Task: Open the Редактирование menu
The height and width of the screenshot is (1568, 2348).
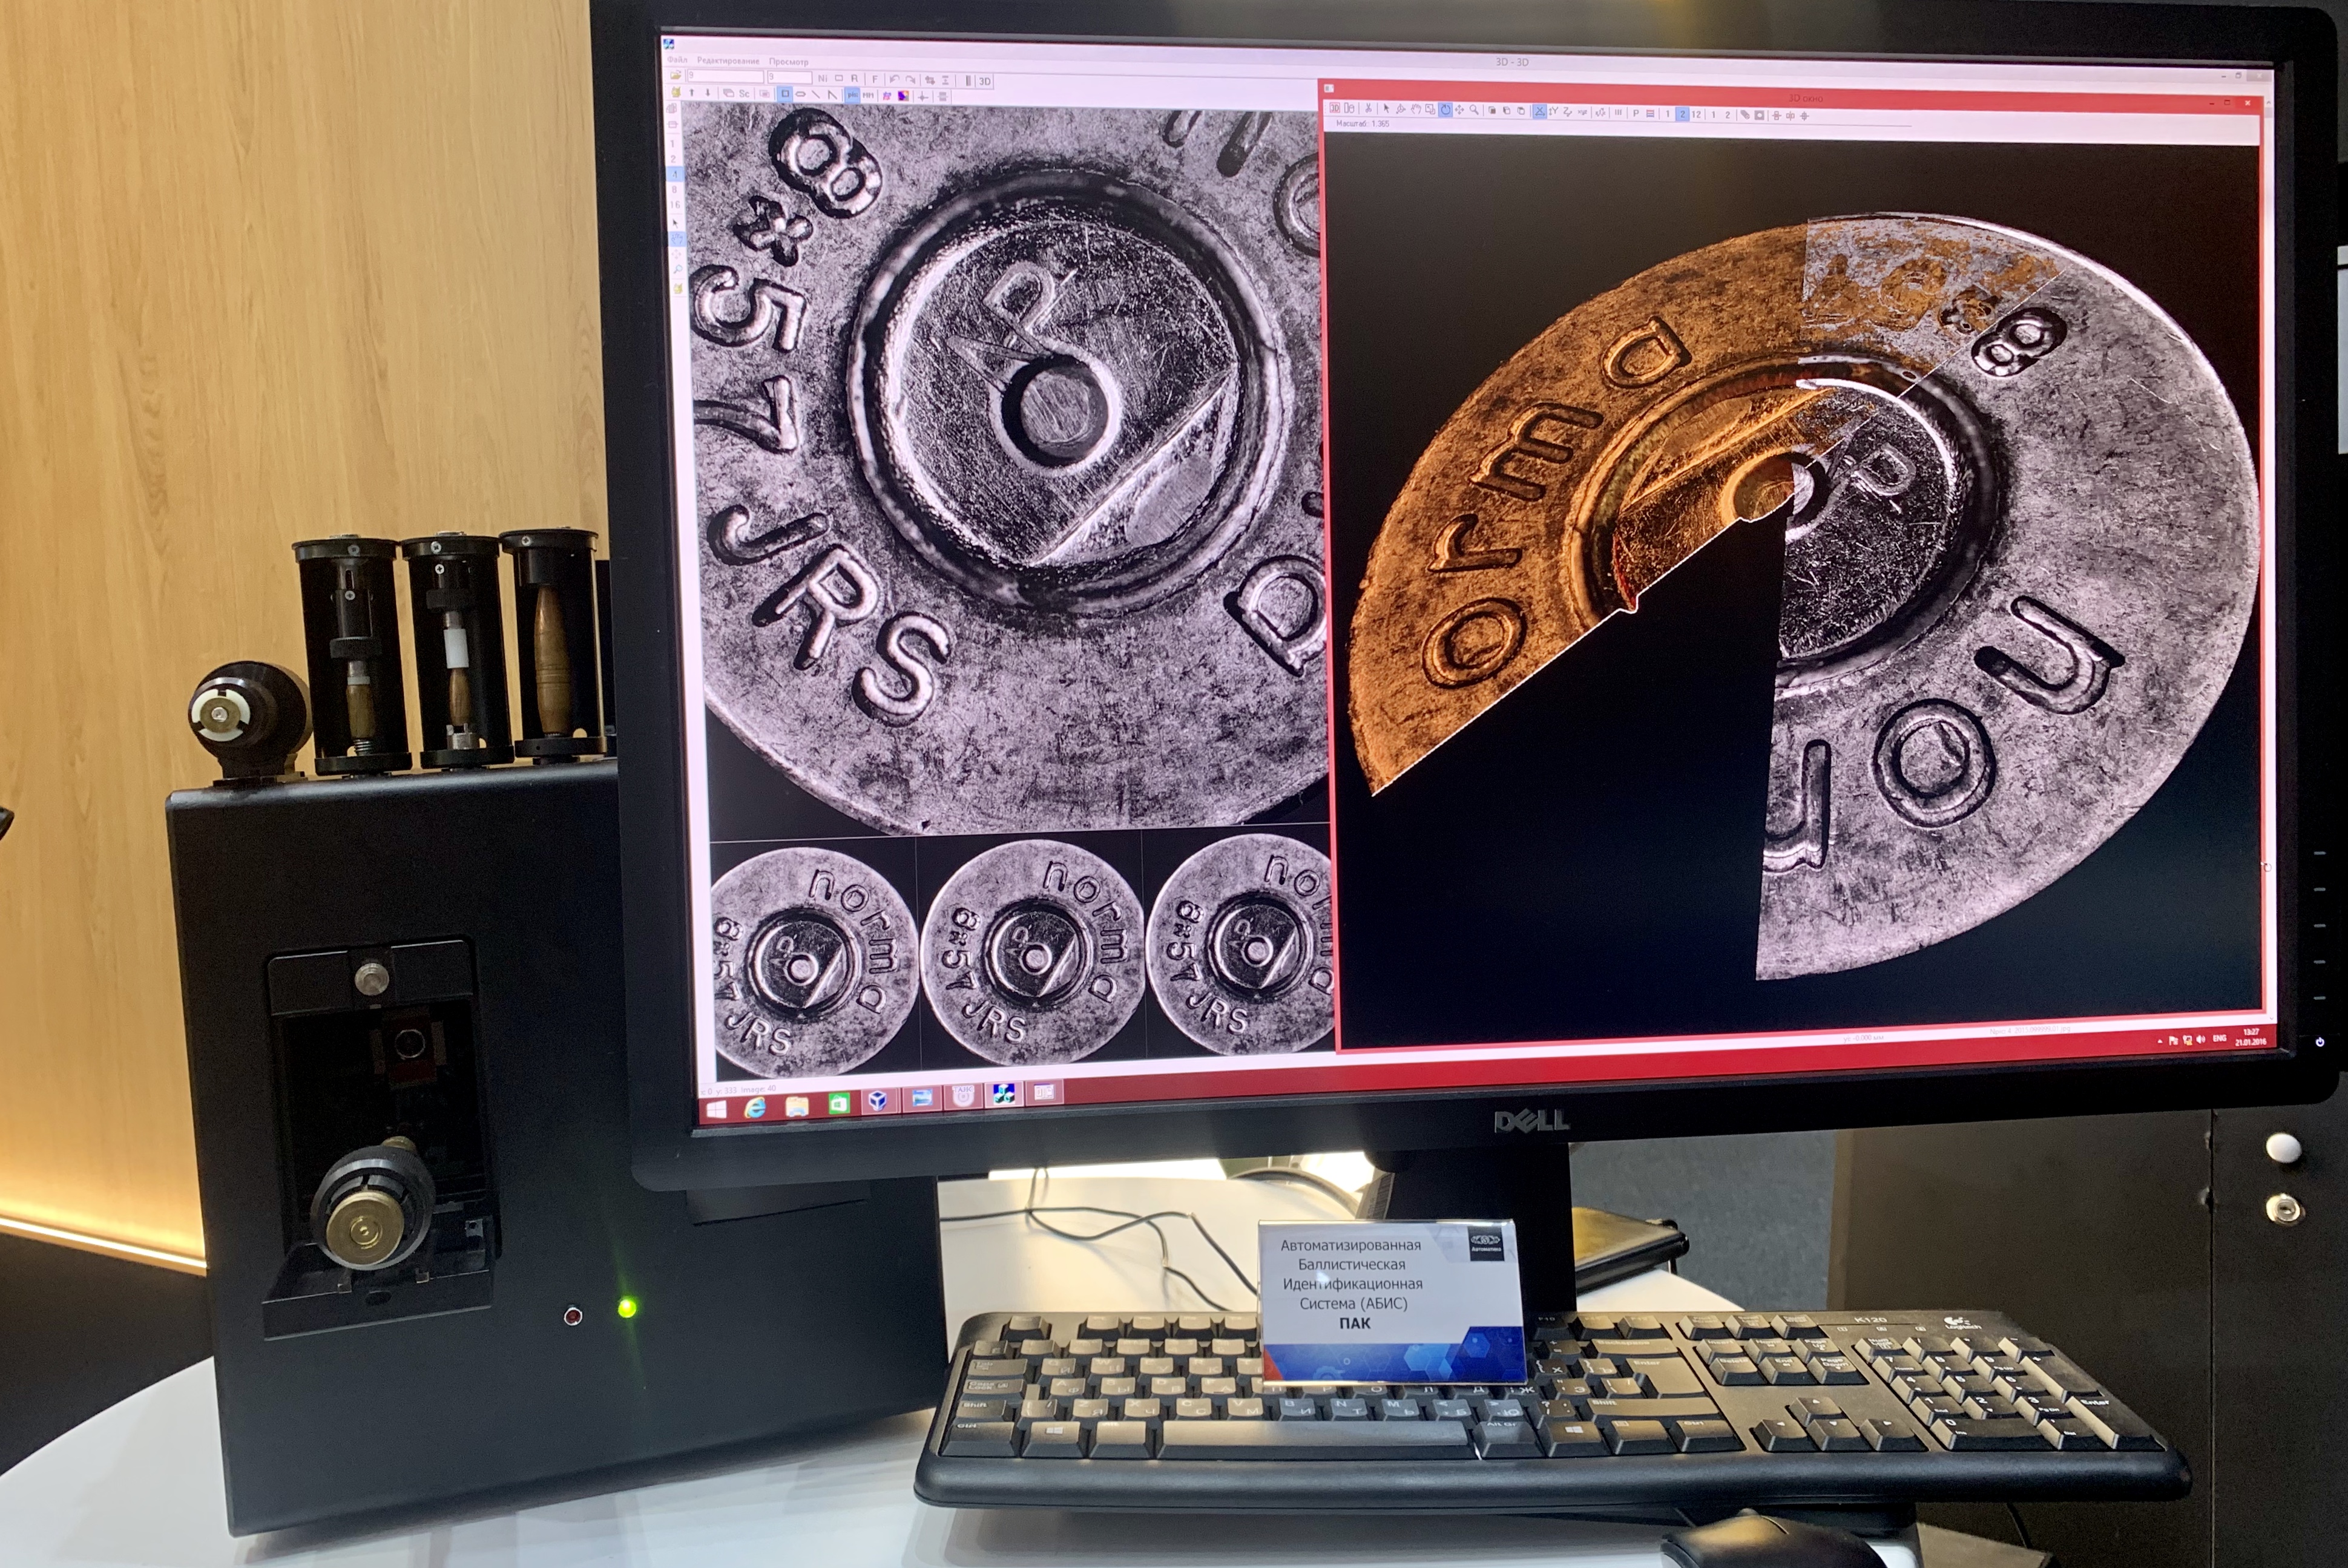Action: coord(728,61)
